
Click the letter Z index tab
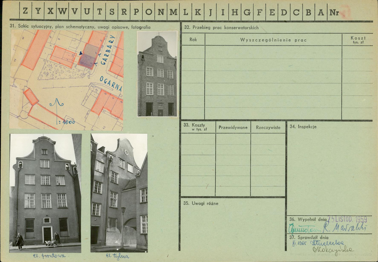[25, 12]
